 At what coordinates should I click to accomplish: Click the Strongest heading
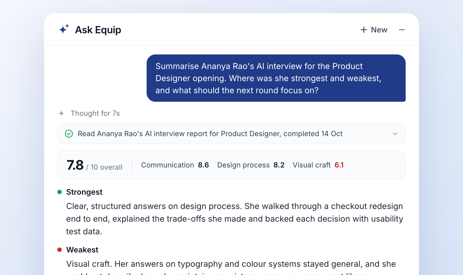pos(84,192)
